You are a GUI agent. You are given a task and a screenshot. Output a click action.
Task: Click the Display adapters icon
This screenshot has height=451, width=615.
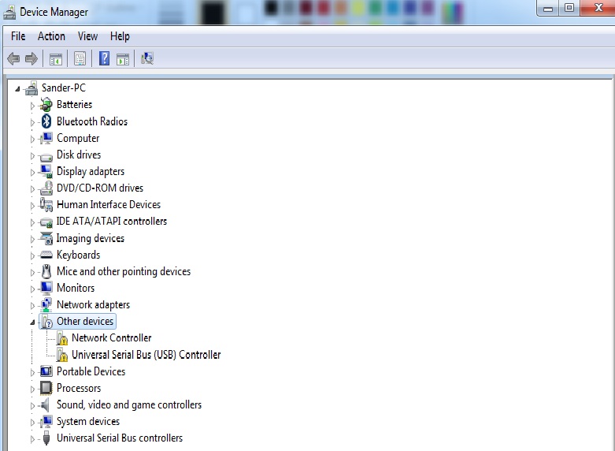coord(46,171)
